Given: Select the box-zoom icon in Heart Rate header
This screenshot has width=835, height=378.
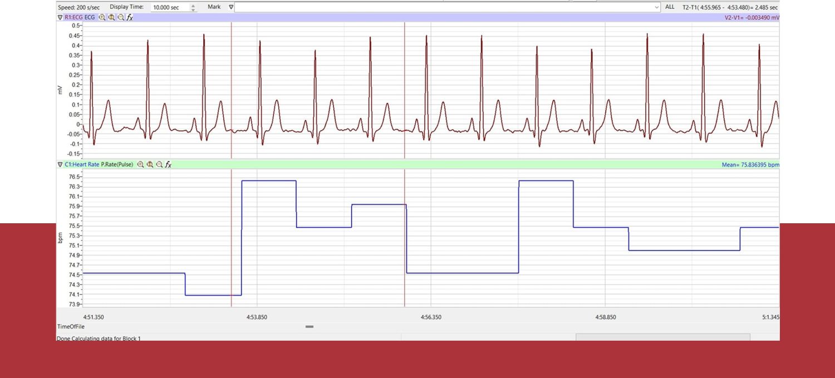Looking at the screenshot, I should [150, 164].
